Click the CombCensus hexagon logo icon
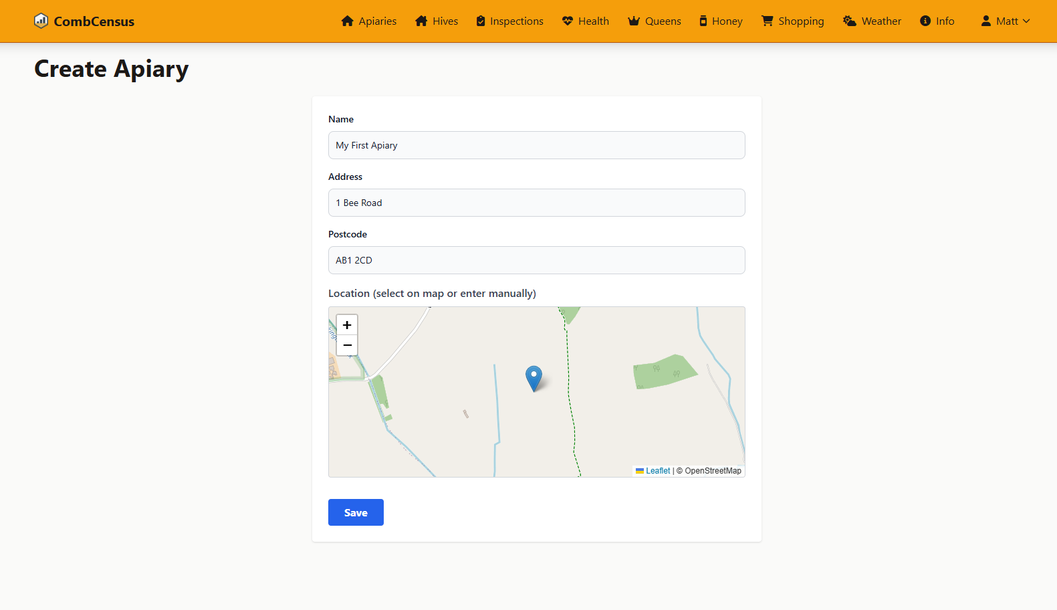 [41, 21]
